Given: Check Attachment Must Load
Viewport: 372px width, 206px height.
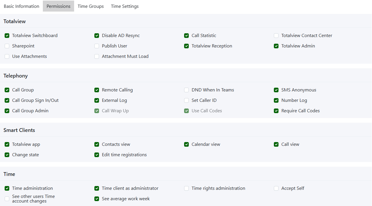Looking at the screenshot, I should coord(97,56).
